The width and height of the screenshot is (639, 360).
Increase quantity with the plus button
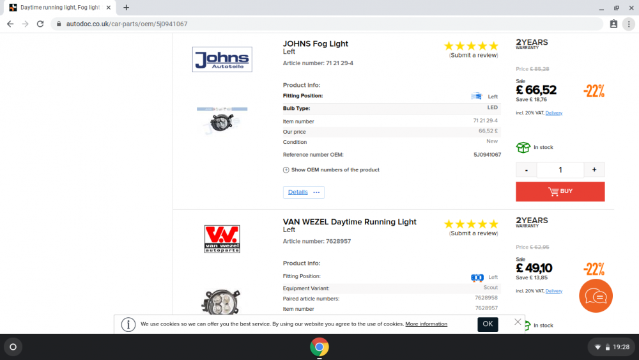click(594, 170)
